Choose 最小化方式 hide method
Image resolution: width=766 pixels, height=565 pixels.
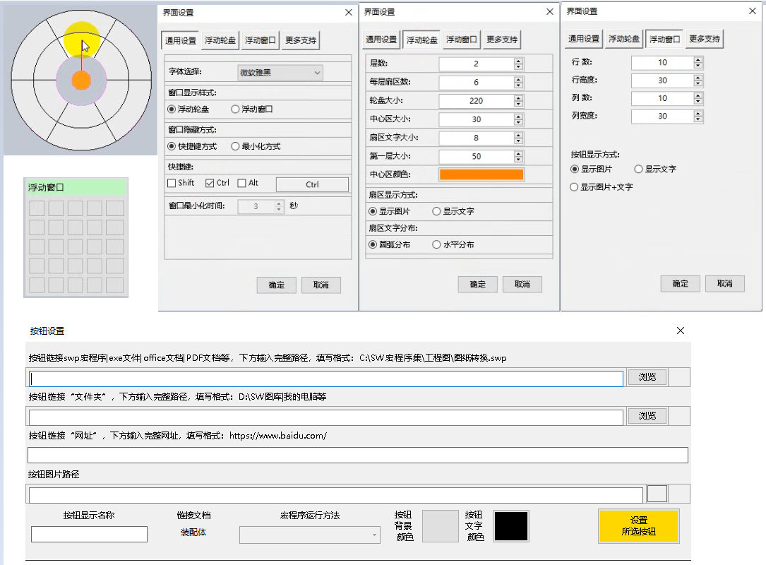(x=256, y=146)
